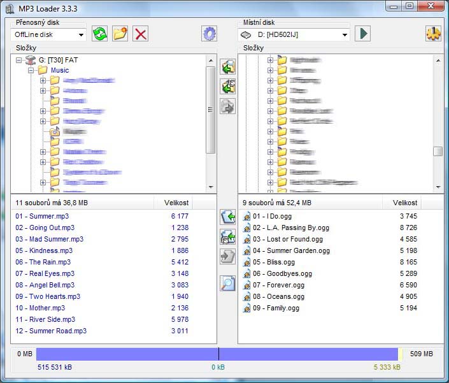Viewport: 449px width, 383px height.
Task: Collapse the G: [T30] FAT tree node
Action: [x=18, y=60]
